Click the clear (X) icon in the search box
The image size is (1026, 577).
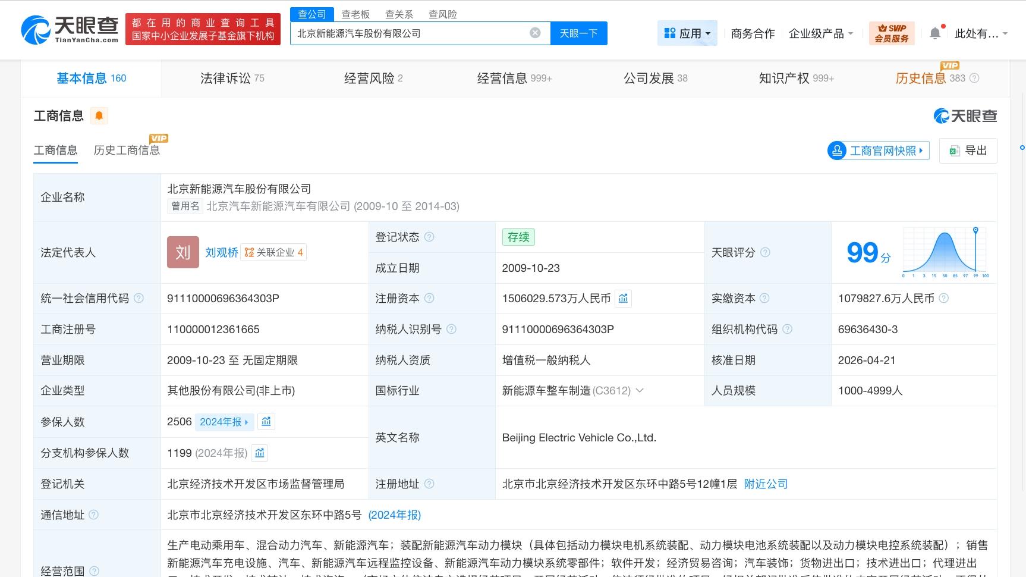[x=534, y=33]
